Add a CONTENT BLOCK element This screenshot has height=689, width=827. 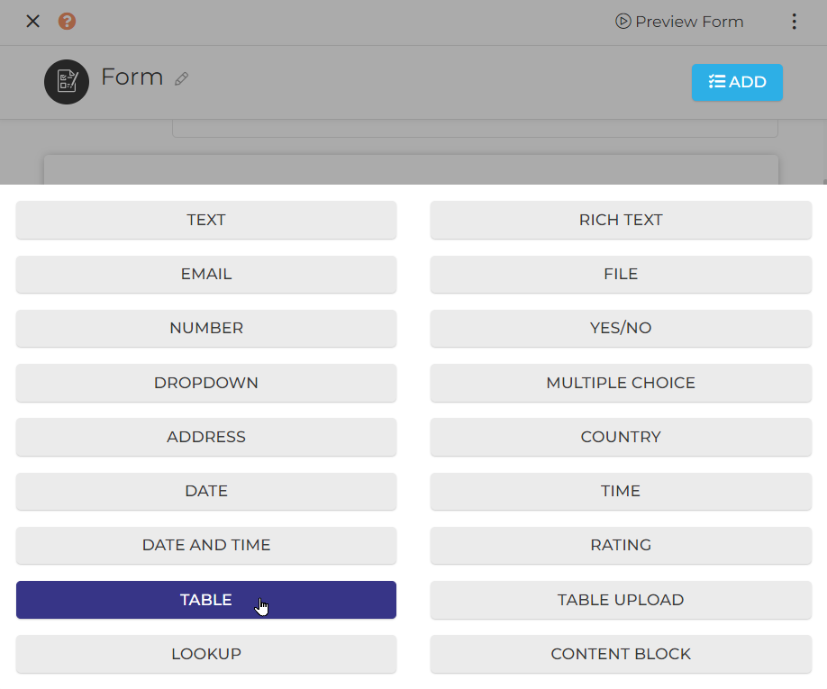click(621, 654)
